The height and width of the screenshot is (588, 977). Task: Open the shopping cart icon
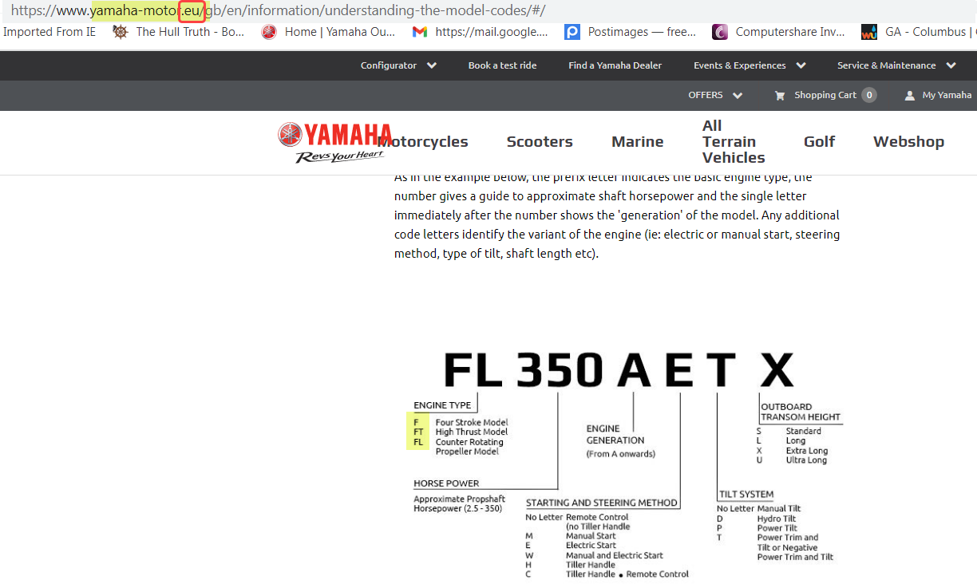[x=780, y=95]
